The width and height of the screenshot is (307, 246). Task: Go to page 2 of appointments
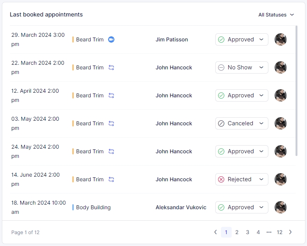237,232
